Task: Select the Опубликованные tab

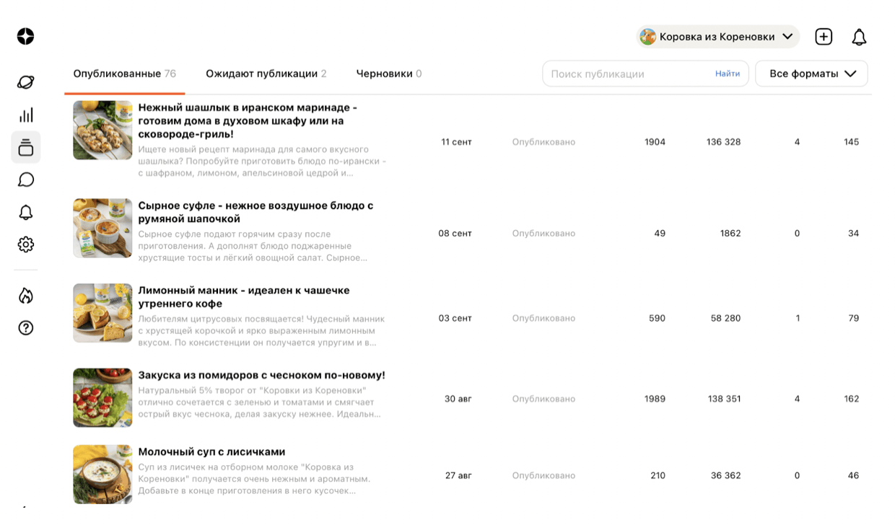Action: (124, 74)
